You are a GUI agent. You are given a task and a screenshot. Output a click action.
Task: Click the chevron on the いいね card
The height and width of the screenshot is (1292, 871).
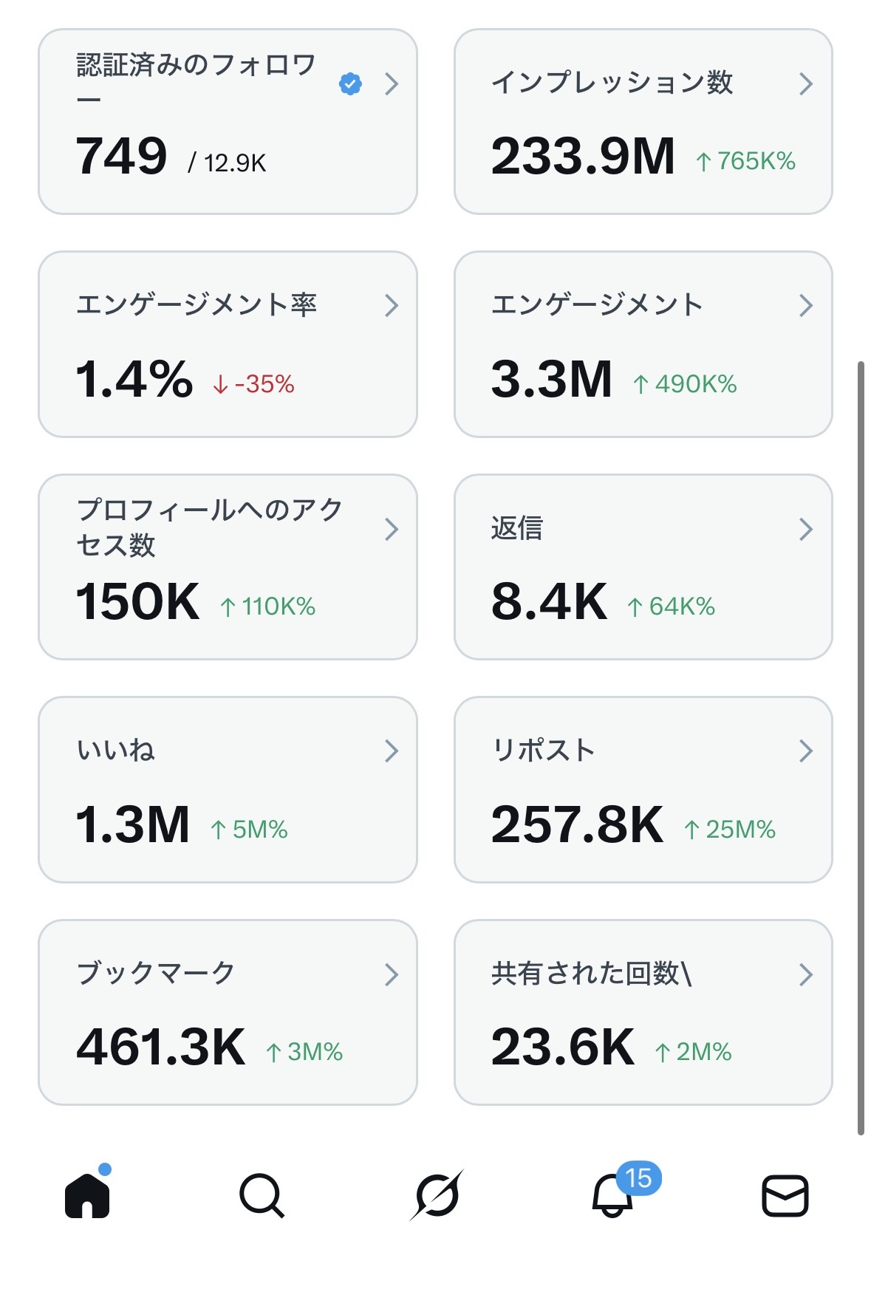(x=392, y=751)
